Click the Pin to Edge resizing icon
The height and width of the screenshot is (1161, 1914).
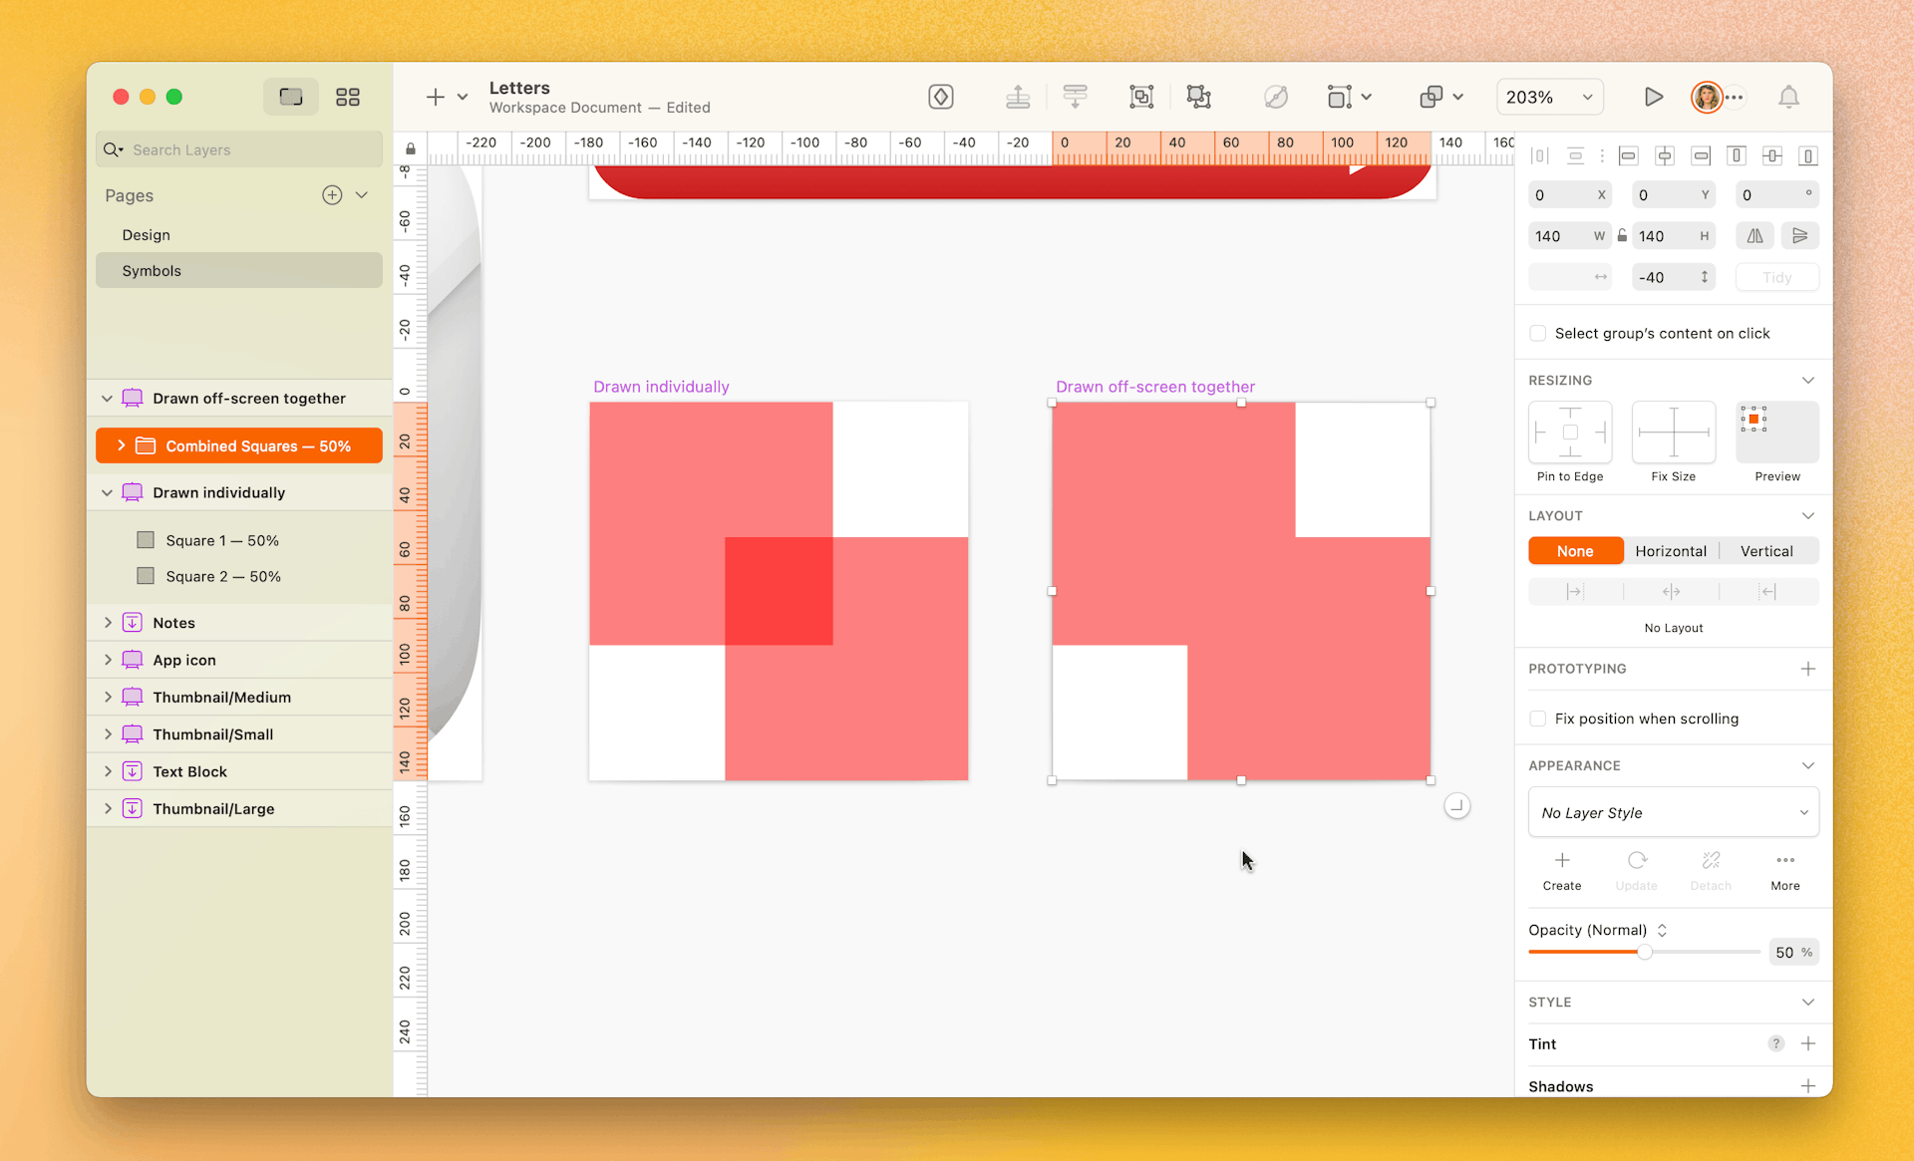pyautogui.click(x=1571, y=433)
